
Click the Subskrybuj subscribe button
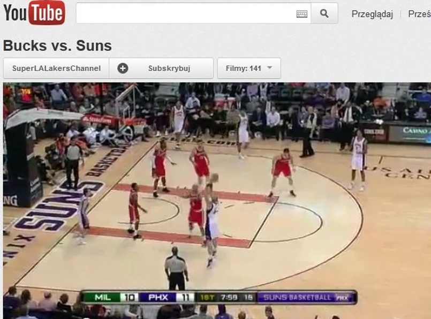click(161, 68)
